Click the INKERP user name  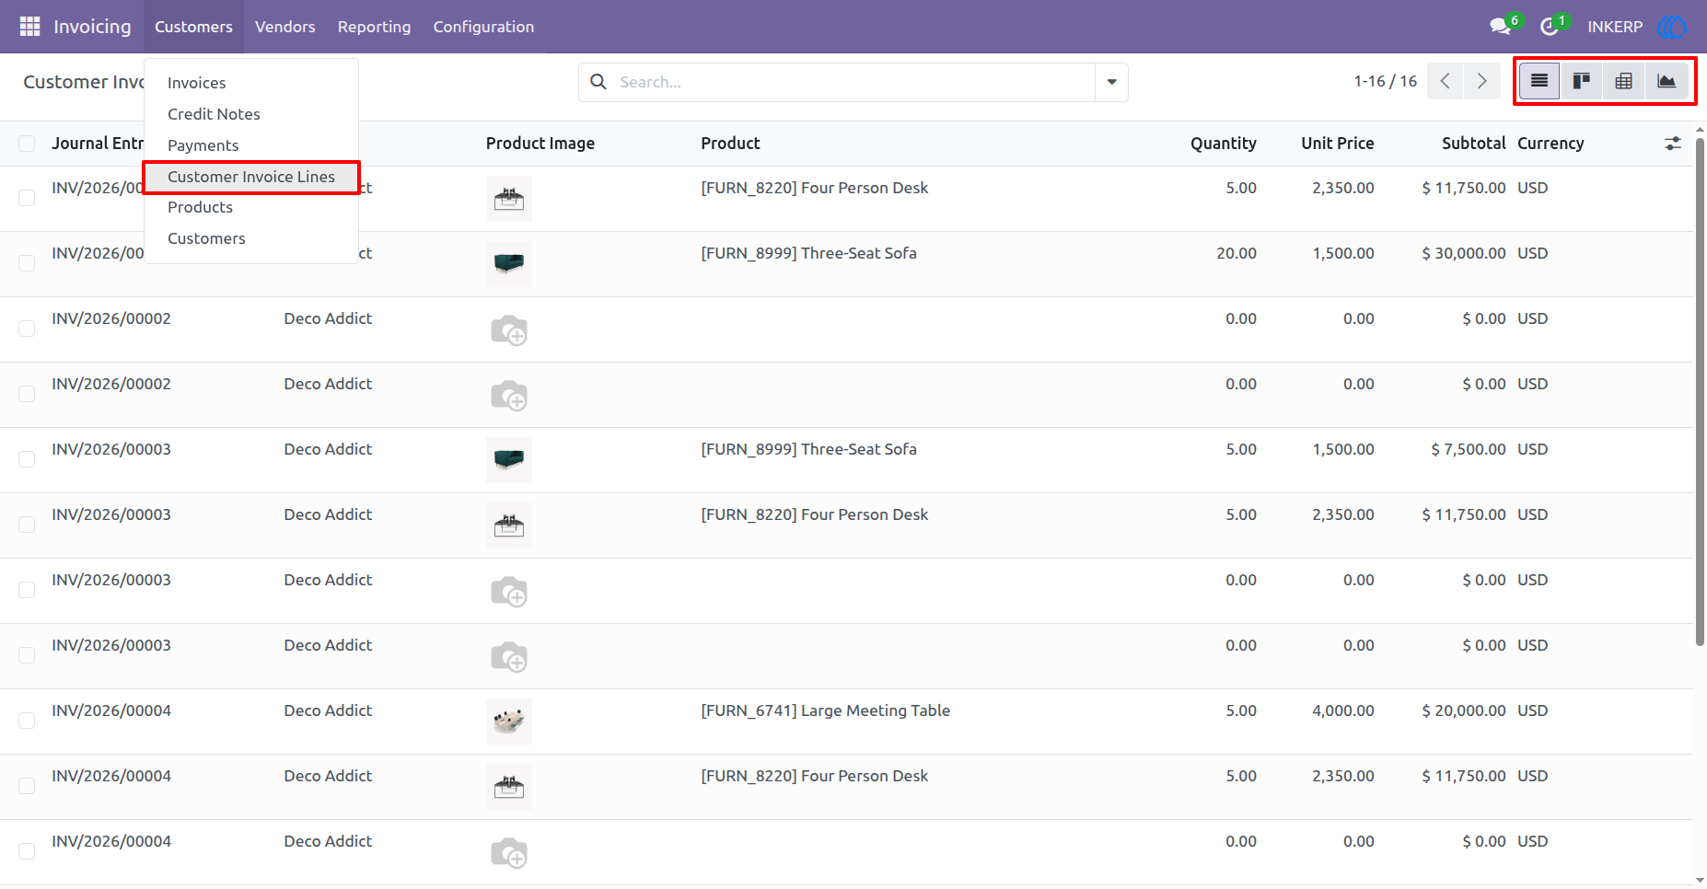click(1615, 27)
